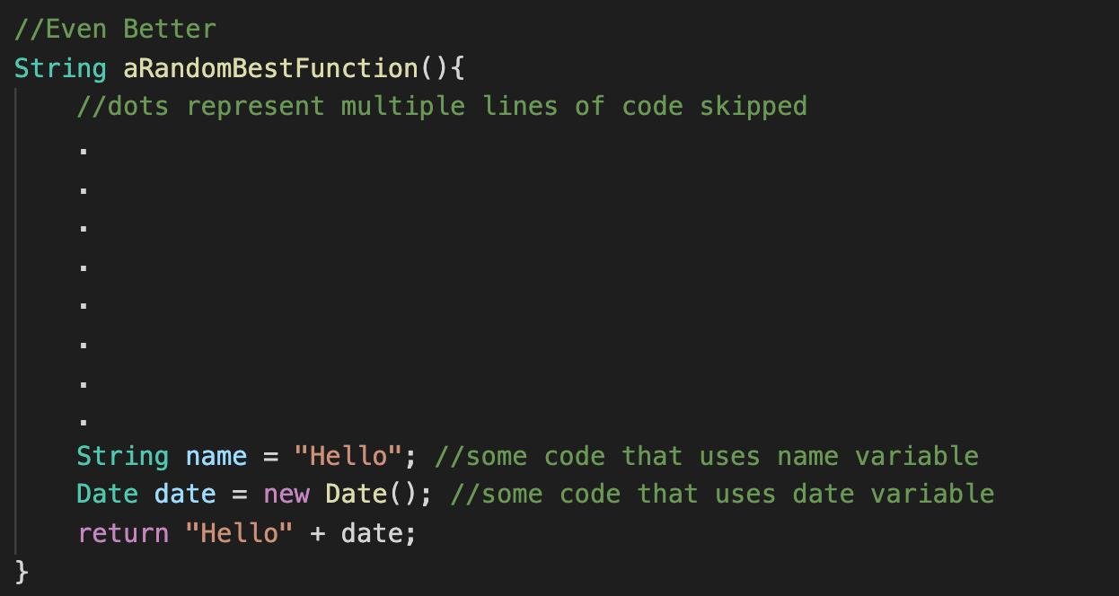Click the 'date' variable declaration

(x=185, y=494)
